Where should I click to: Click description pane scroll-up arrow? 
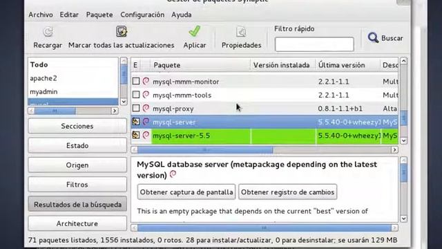403,160
